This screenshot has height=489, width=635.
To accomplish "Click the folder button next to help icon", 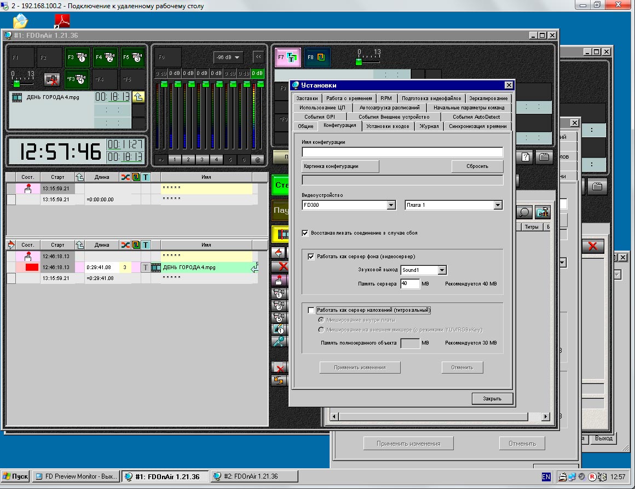I will [x=544, y=157].
